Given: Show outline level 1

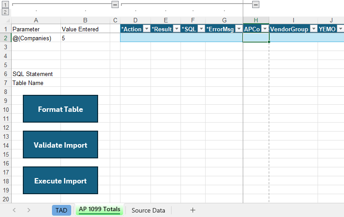Looking at the screenshot, I should click(x=5, y=4).
